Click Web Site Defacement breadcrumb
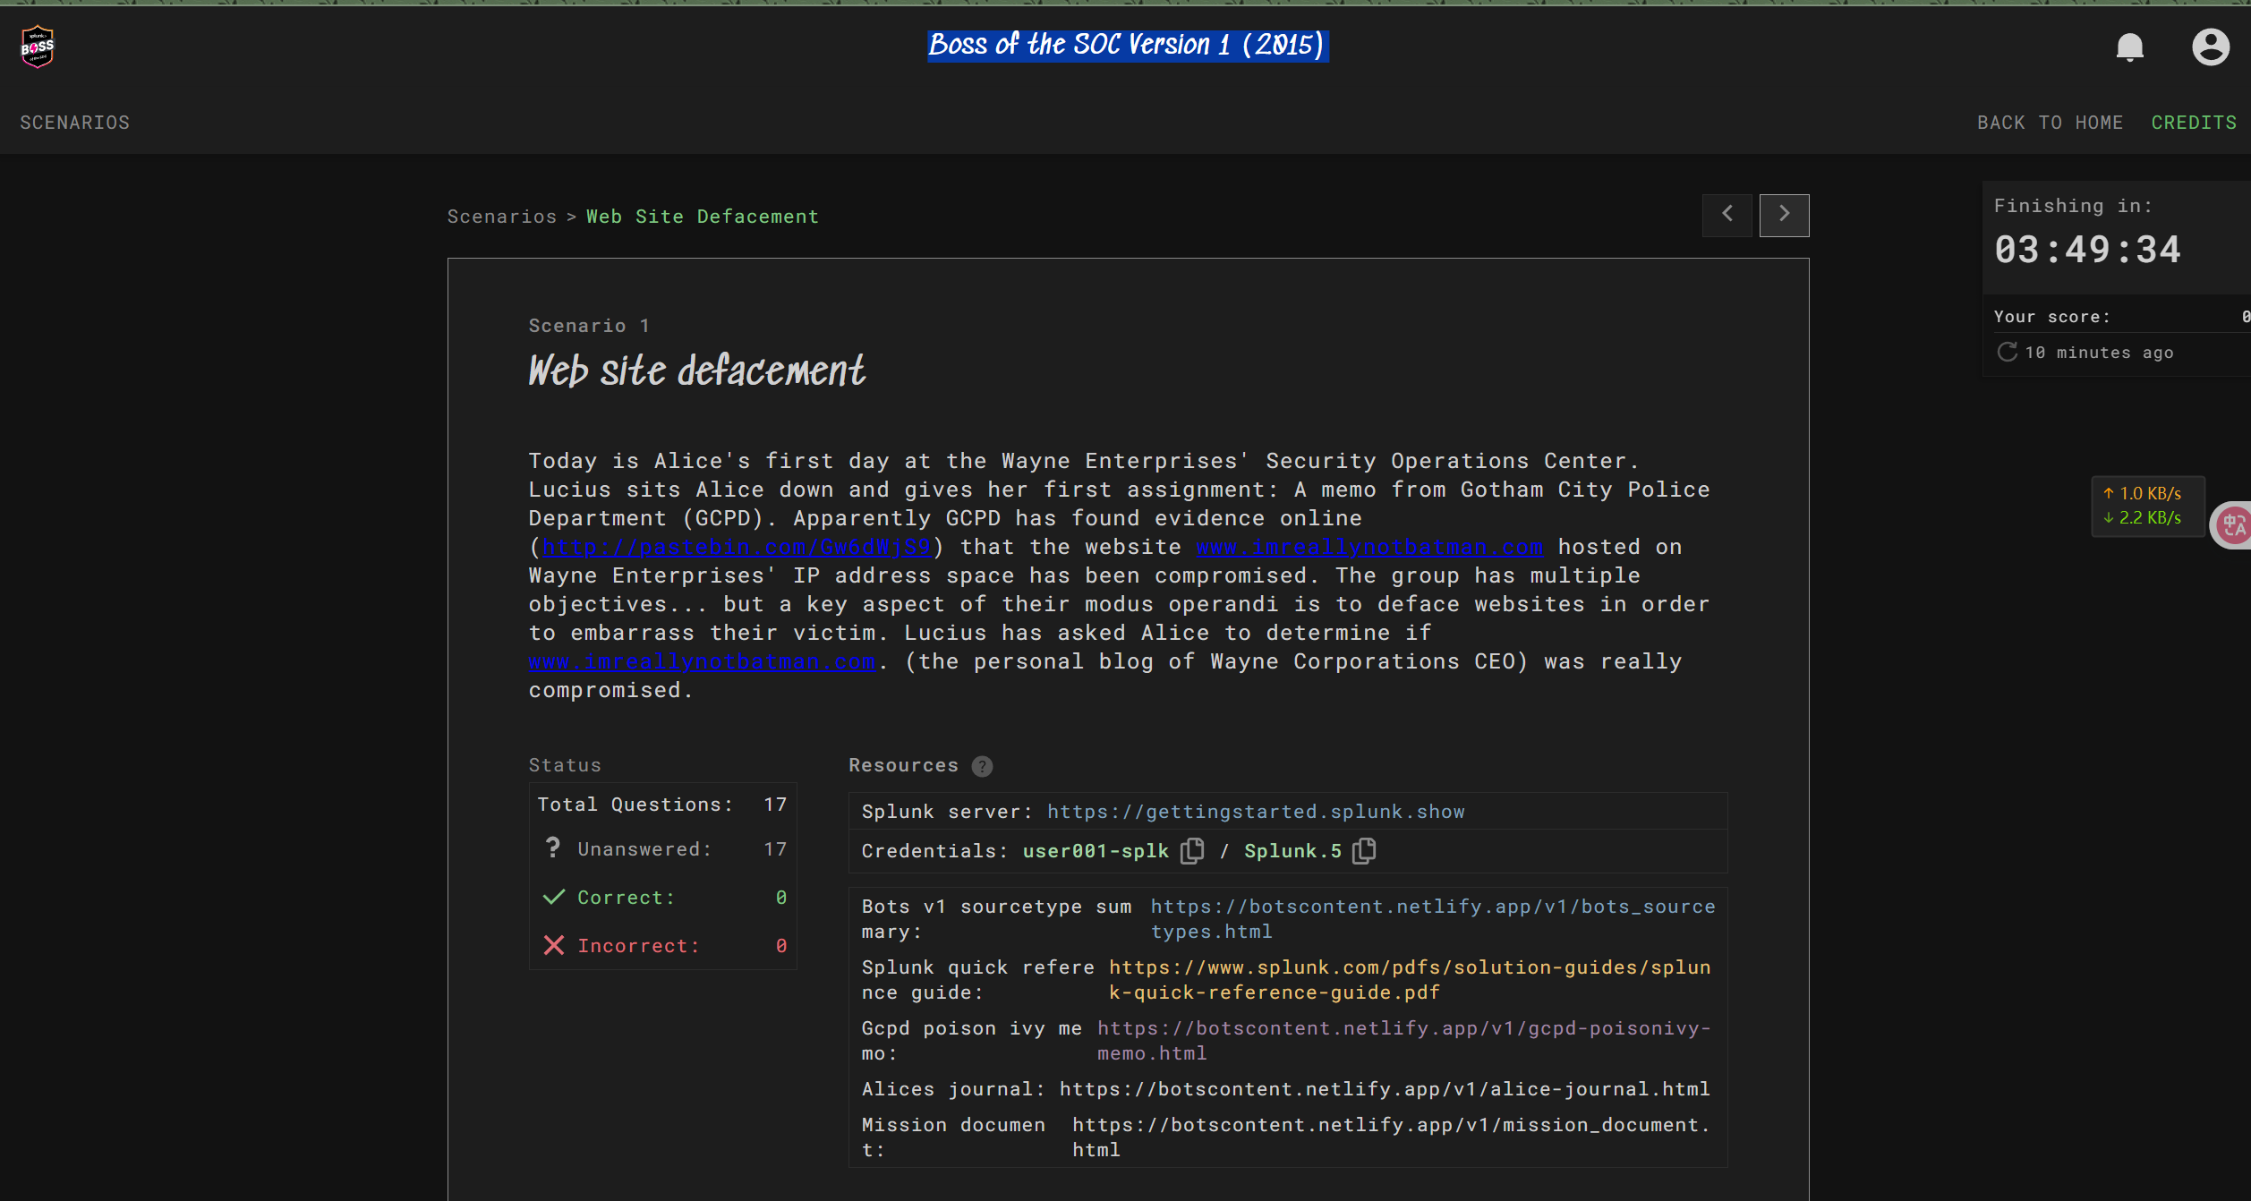 click(703, 217)
